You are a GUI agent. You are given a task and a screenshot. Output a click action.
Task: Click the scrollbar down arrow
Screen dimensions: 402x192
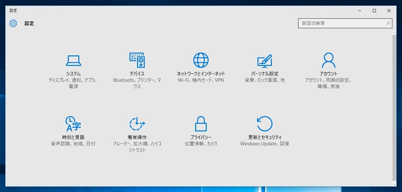[394, 184]
